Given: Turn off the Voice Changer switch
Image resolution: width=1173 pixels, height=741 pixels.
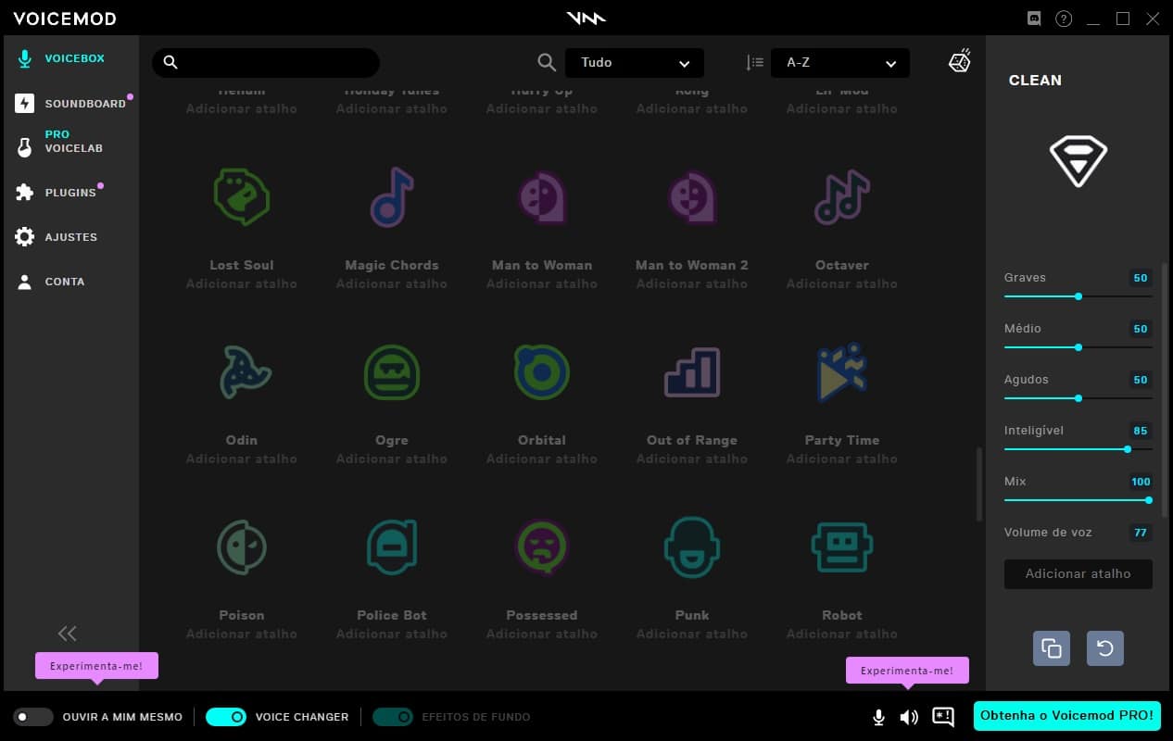Looking at the screenshot, I should click(226, 717).
